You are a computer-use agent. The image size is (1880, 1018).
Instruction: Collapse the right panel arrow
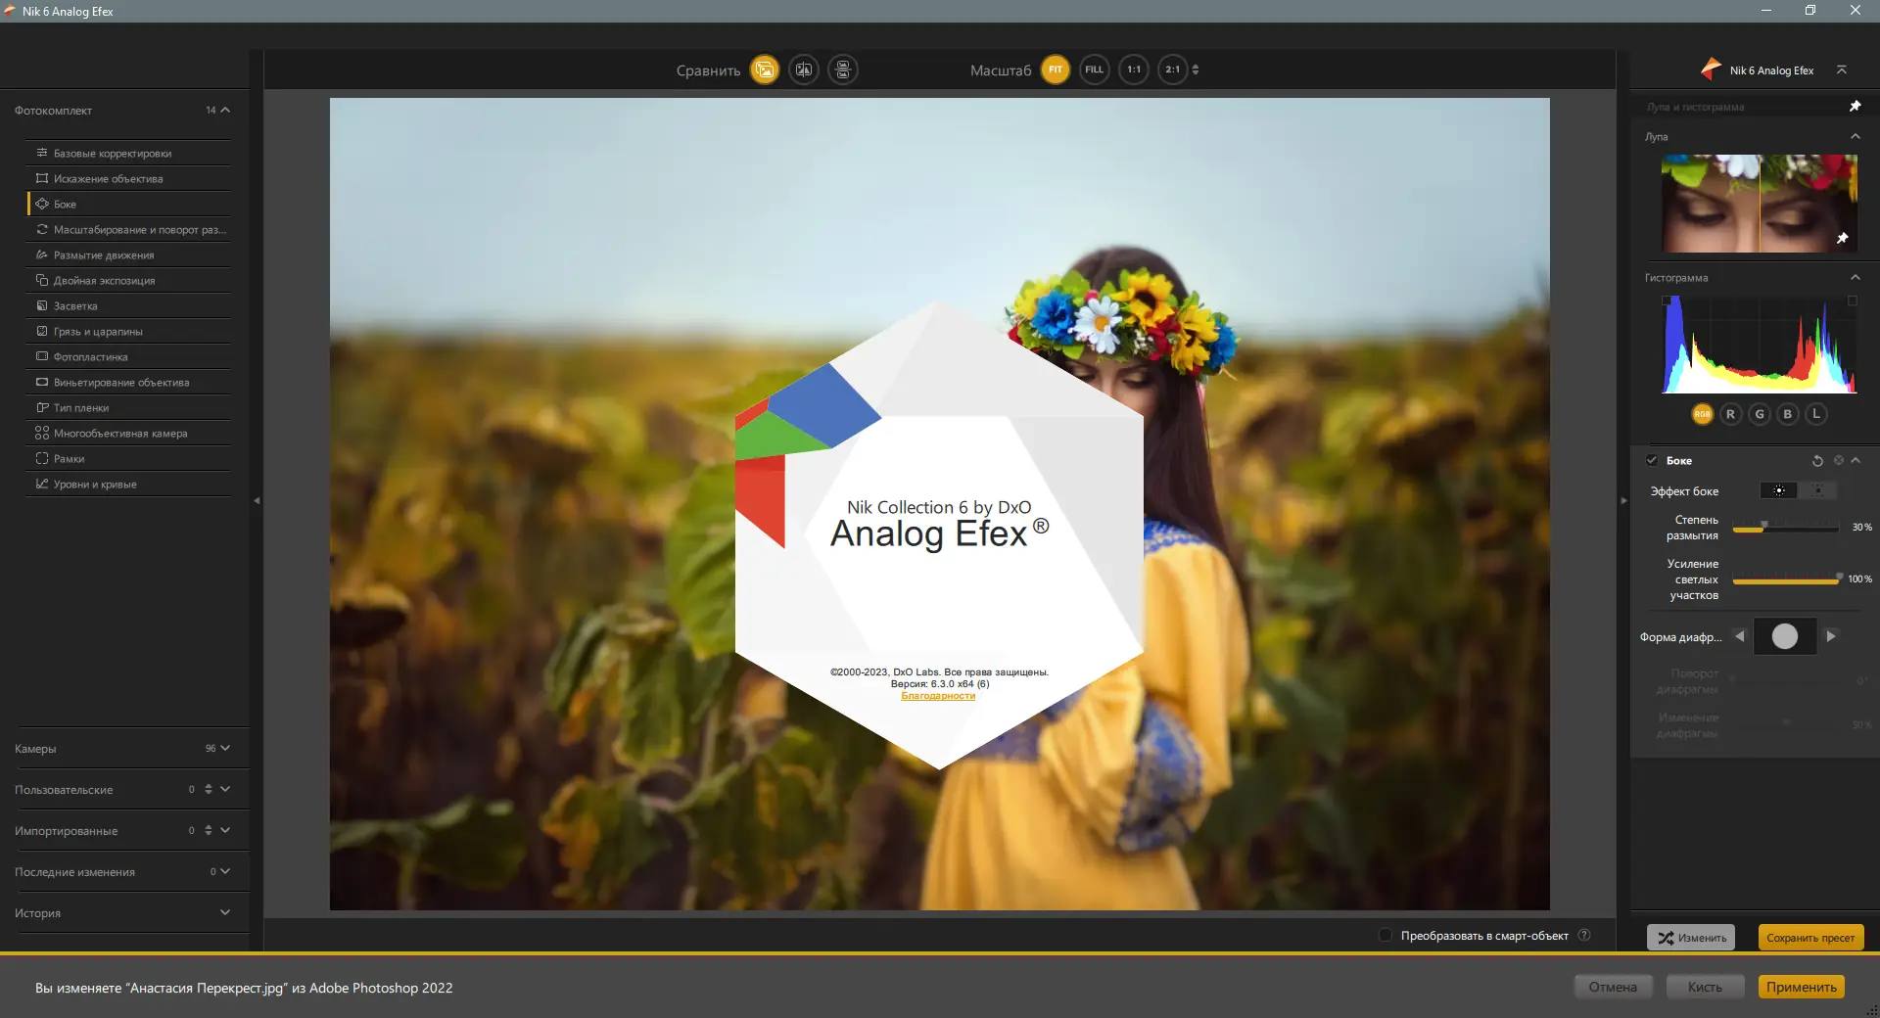pos(1623,500)
